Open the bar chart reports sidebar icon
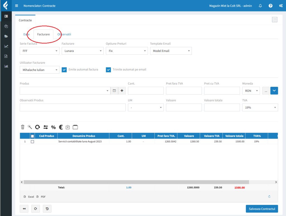This screenshot has height=216, width=286. pyautogui.click(x=6, y=66)
